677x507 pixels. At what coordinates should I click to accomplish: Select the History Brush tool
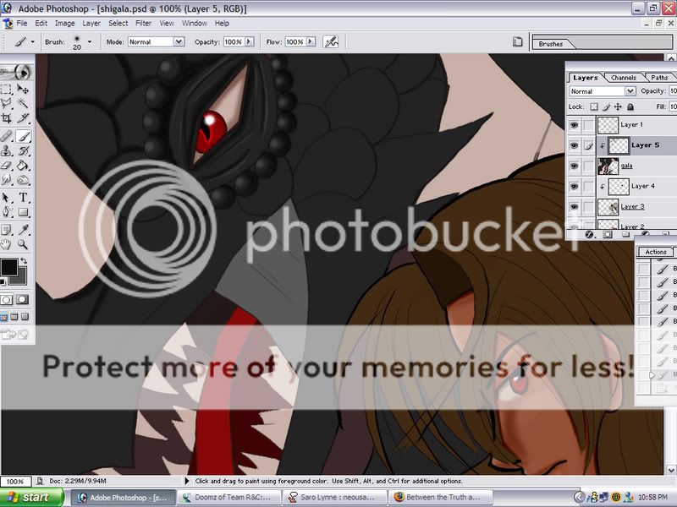click(x=23, y=151)
